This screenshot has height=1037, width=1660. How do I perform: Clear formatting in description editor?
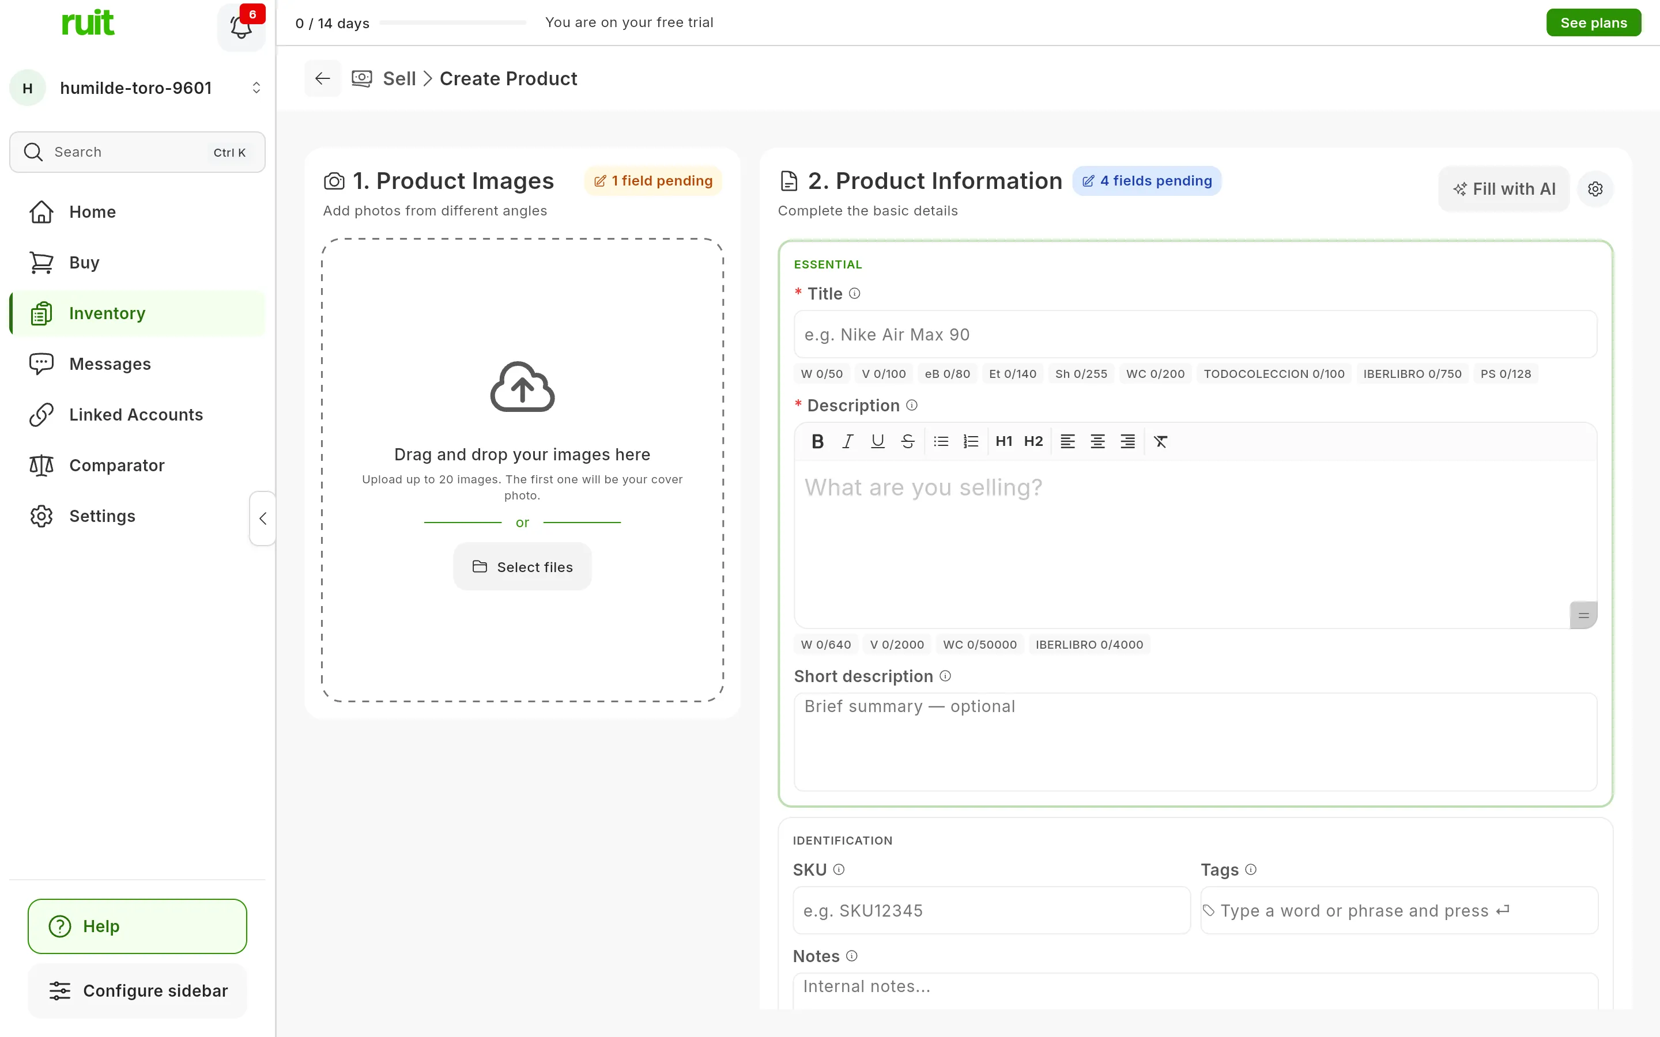[x=1161, y=441]
